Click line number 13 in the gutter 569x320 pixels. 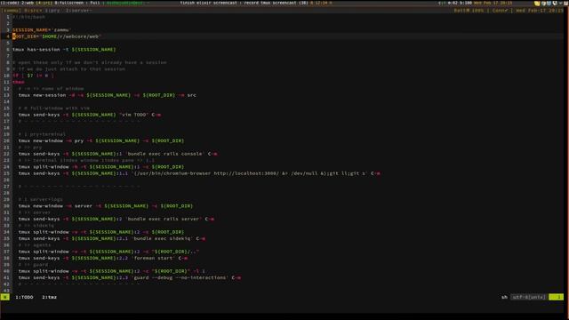[6, 95]
